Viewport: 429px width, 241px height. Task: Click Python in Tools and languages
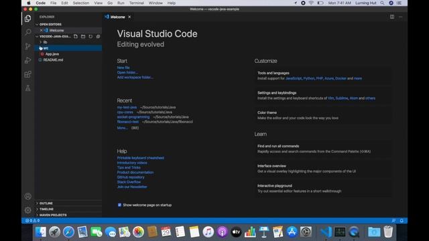click(309, 78)
